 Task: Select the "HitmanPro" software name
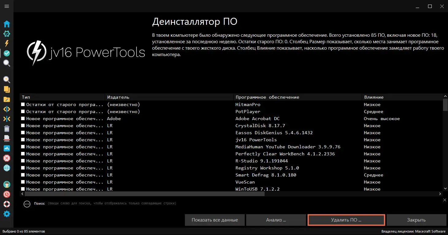coord(248,104)
